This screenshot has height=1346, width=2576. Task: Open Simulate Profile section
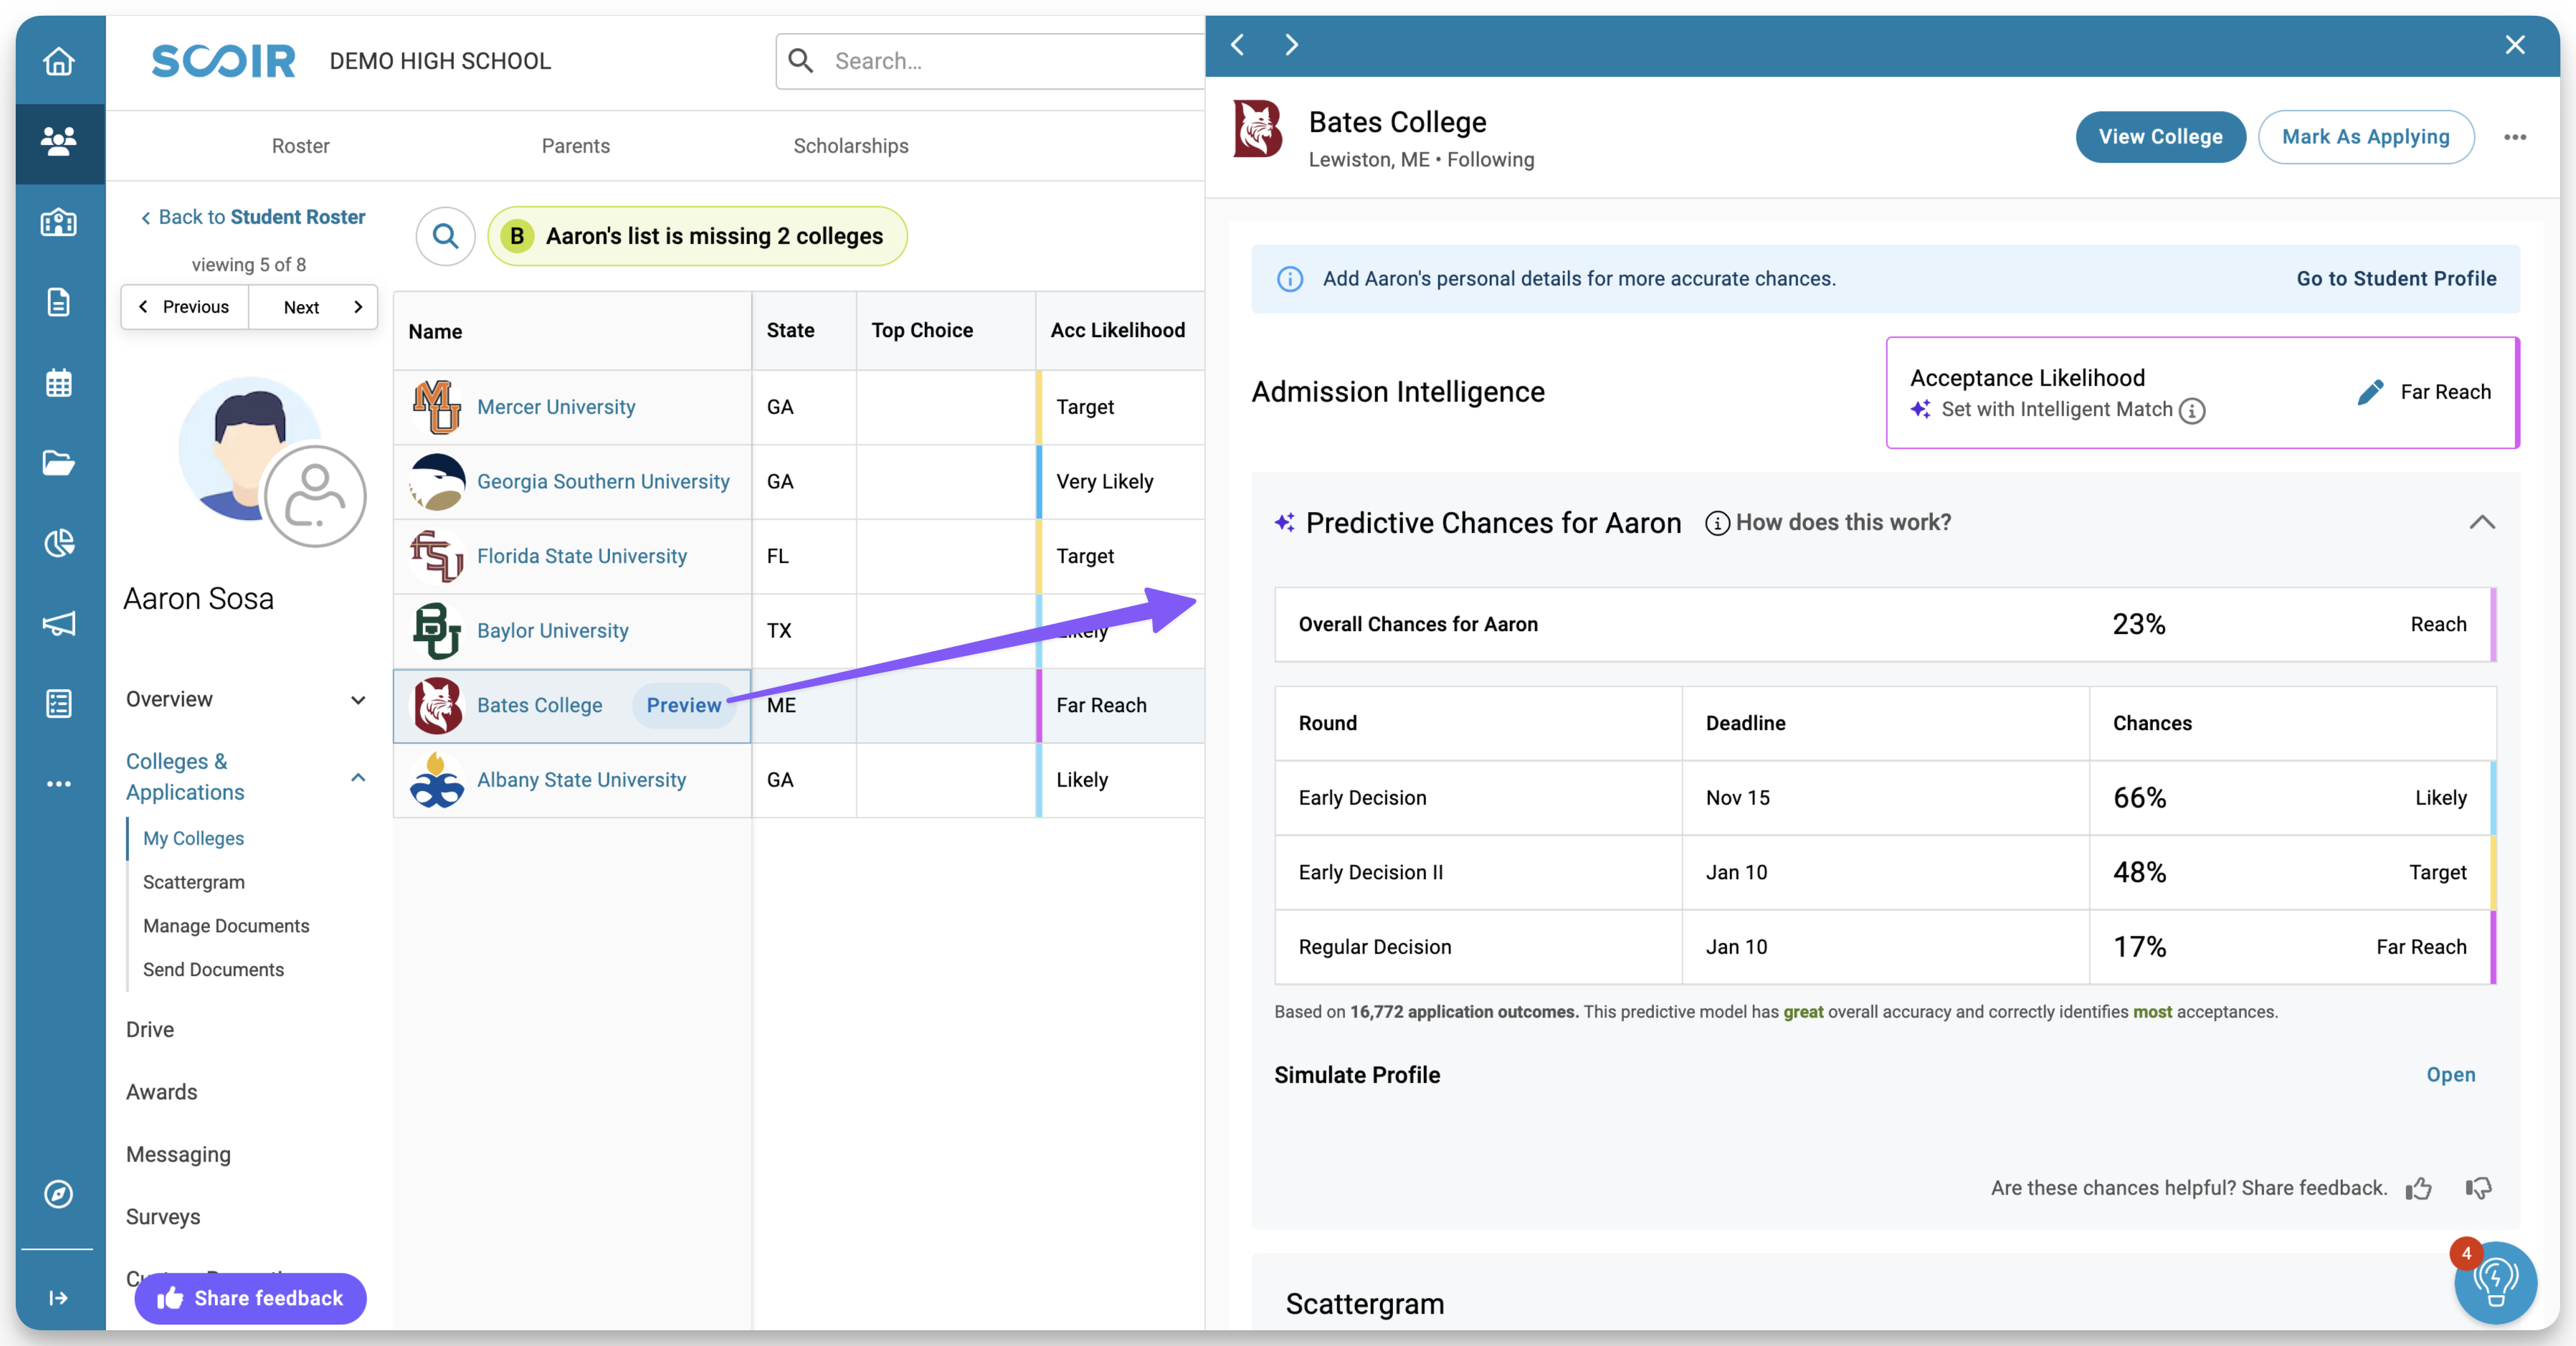(2450, 1075)
